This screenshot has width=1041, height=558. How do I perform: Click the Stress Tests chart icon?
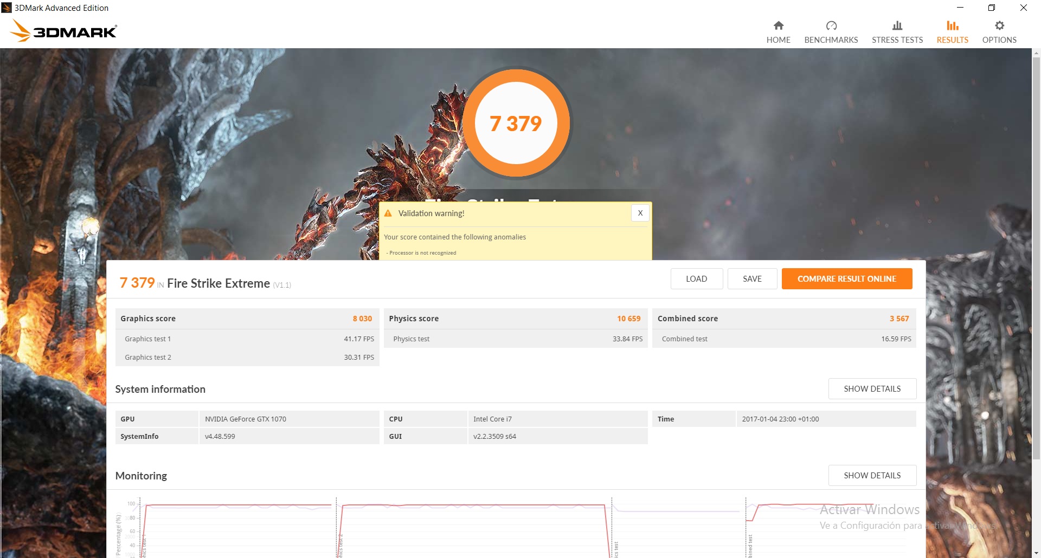click(x=897, y=25)
